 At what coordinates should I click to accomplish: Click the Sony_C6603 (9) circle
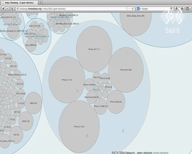point(31,45)
